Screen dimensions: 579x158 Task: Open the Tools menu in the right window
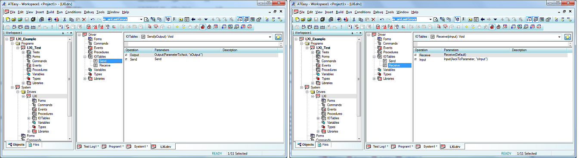(x=390, y=12)
